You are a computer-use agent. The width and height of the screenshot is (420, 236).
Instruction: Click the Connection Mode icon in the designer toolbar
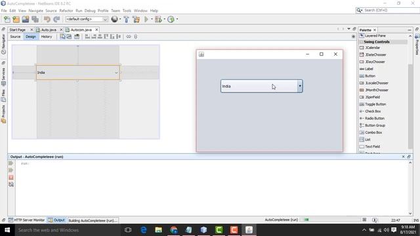pos(69,37)
